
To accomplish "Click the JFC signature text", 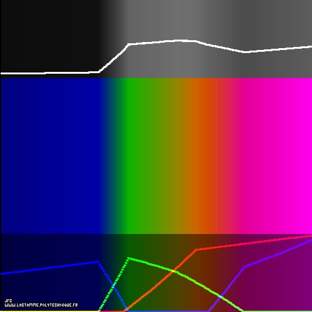I will pyautogui.click(x=8, y=300).
